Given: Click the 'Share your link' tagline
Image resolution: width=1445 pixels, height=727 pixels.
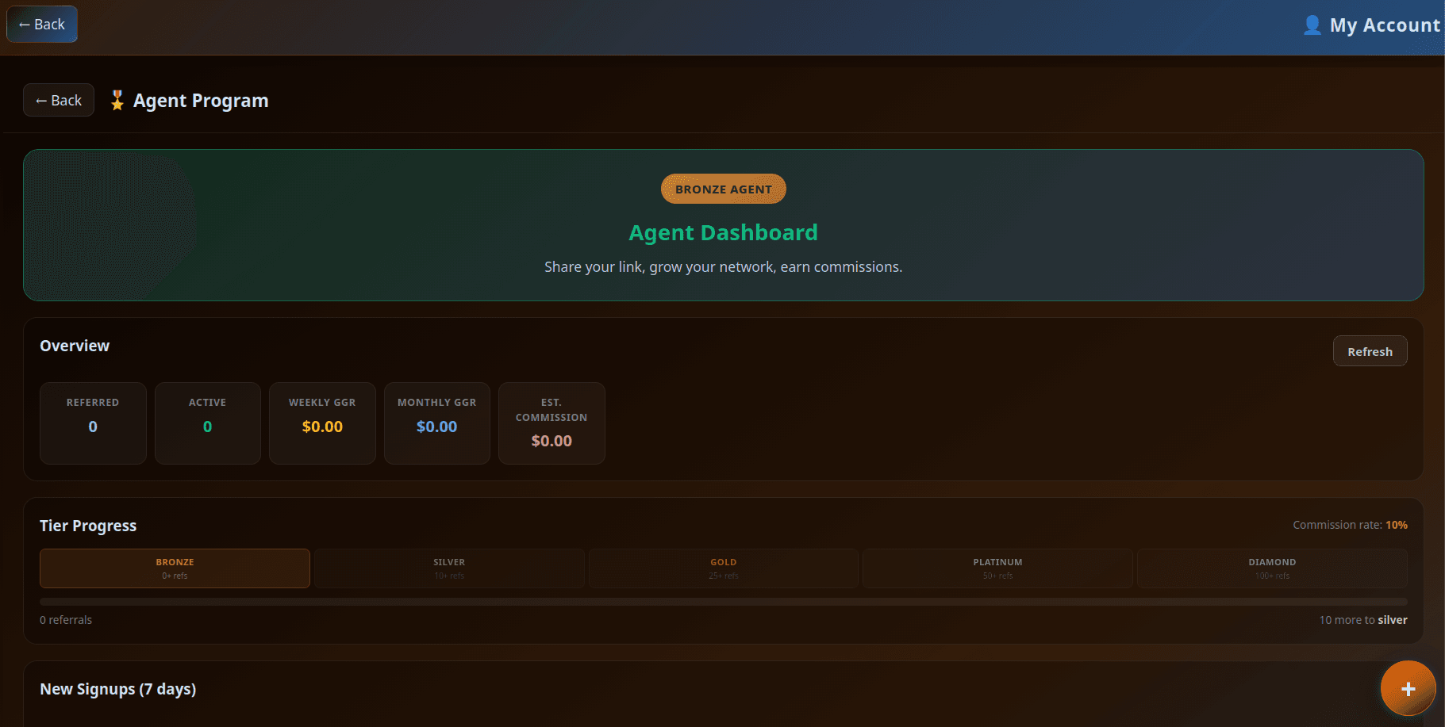Looking at the screenshot, I should click(723, 267).
